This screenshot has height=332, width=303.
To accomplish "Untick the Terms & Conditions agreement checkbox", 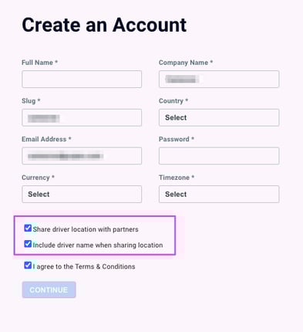I will point(28,265).
